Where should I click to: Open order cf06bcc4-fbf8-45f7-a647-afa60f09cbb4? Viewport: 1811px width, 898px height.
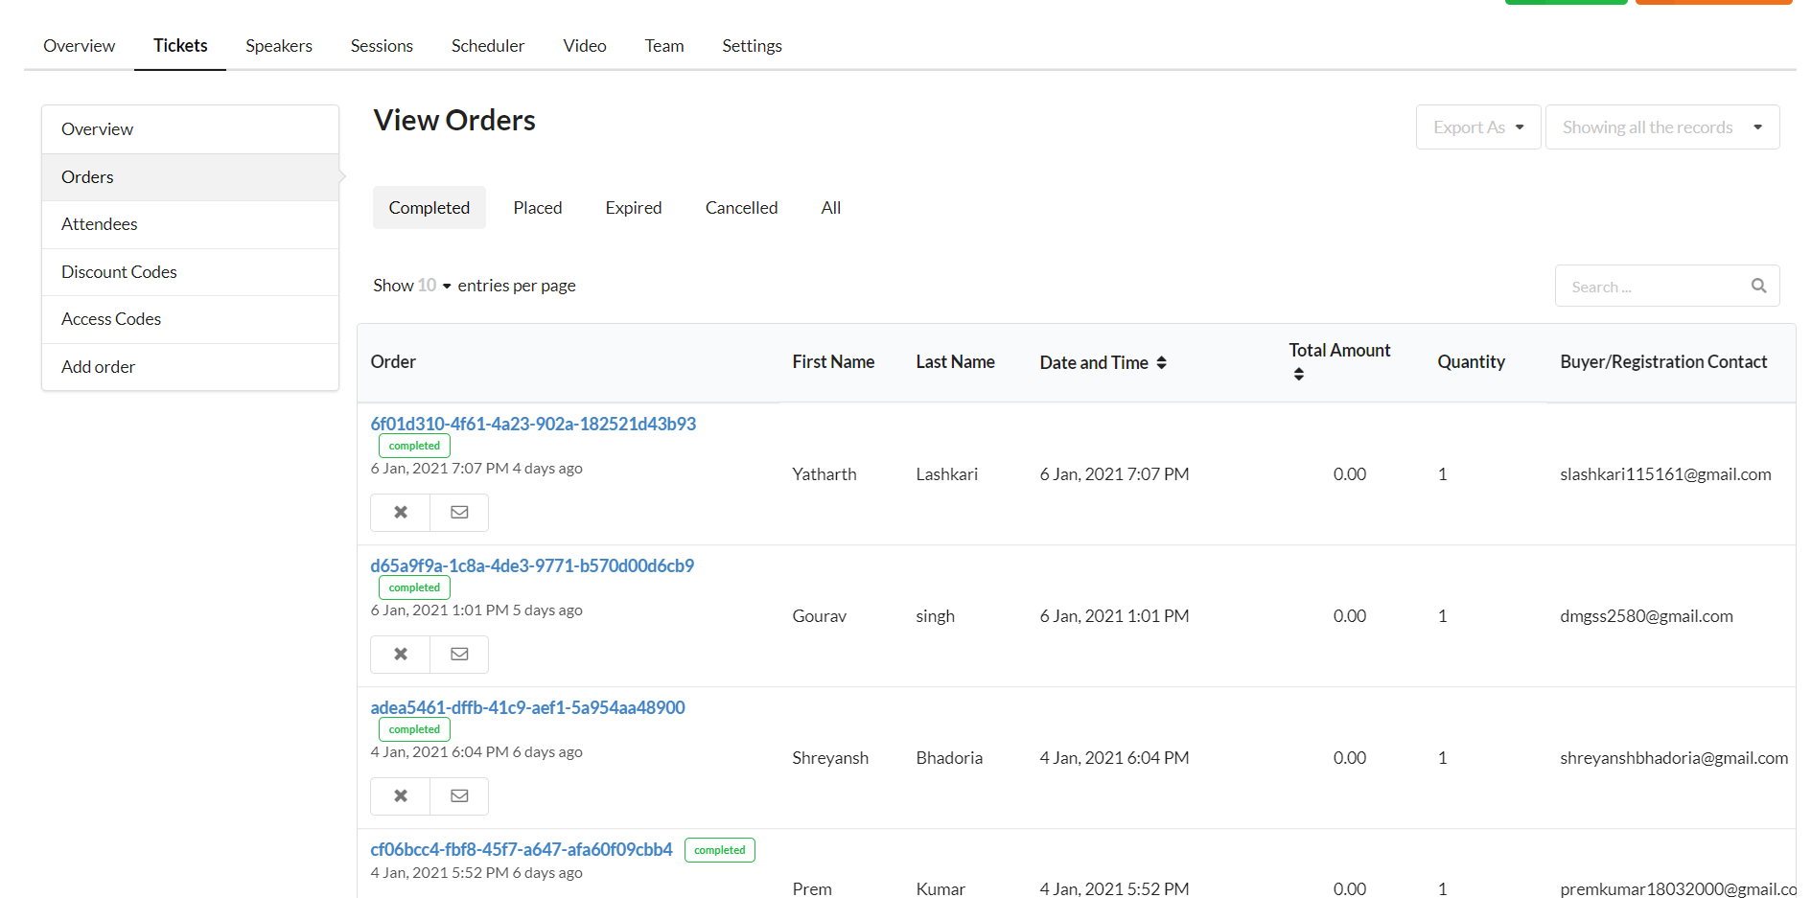tap(522, 849)
